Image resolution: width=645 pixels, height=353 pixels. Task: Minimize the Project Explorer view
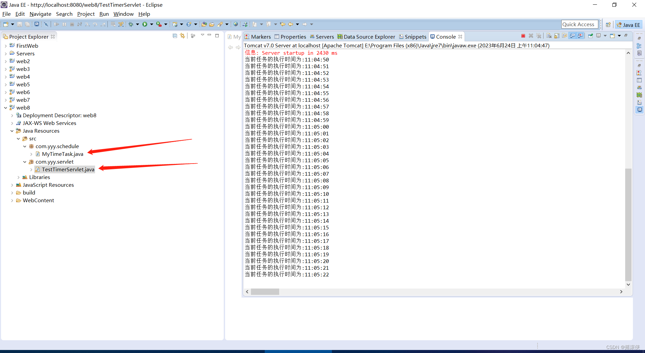click(209, 35)
